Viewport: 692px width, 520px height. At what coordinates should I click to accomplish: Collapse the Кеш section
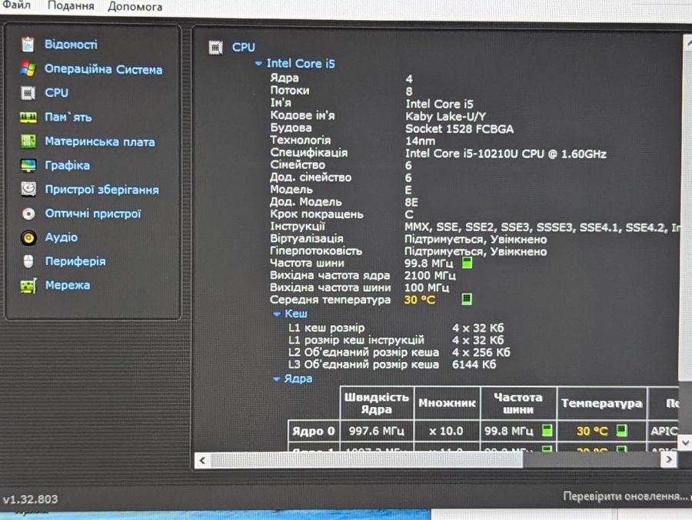click(x=277, y=314)
